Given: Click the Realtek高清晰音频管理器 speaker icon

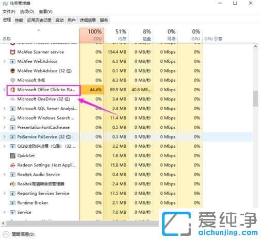Looking at the screenshot, I should [x=12, y=184].
